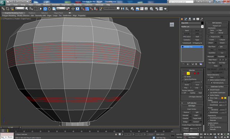This screenshot has height=139, width=230.
Task: Open the Motion command panel tab
Action: coord(194,19)
